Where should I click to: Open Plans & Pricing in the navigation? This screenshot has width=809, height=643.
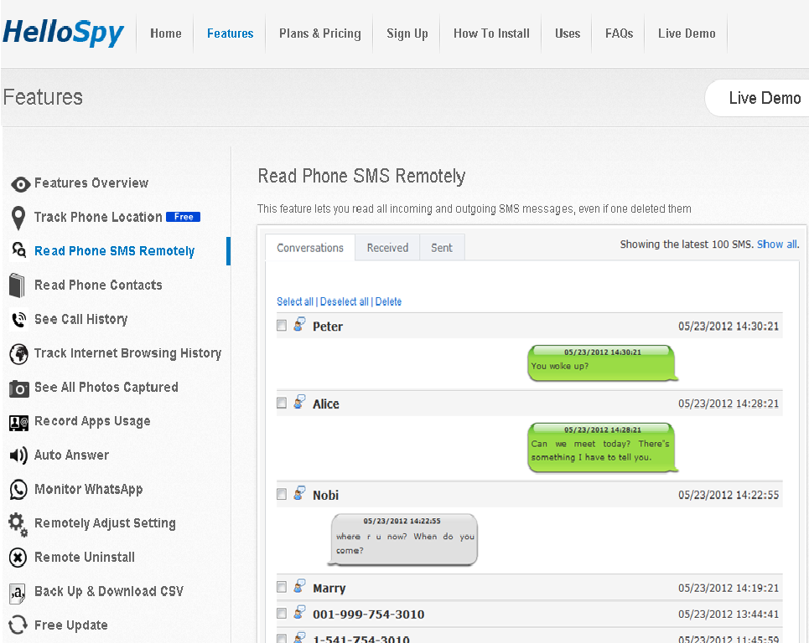coord(320,33)
